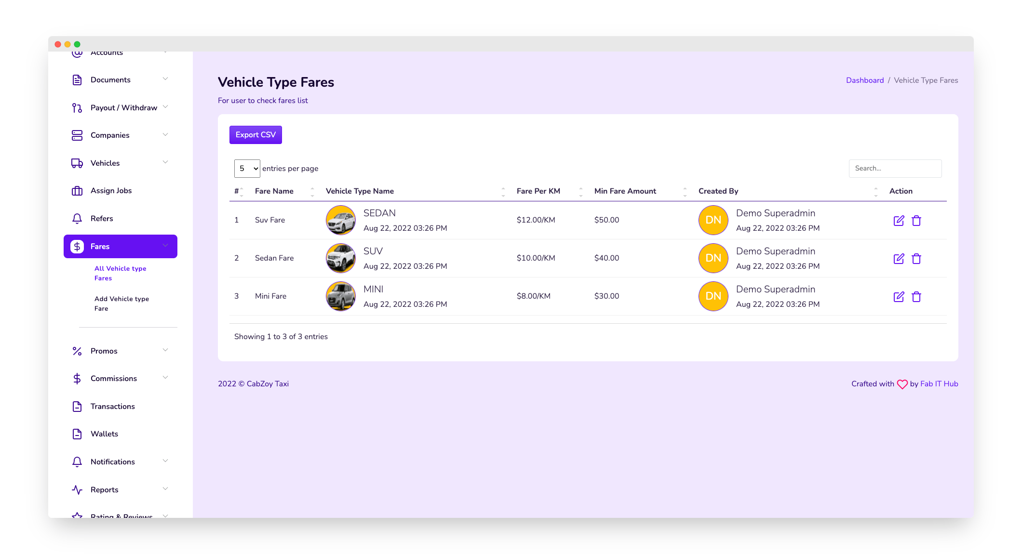This screenshot has height=554, width=1022.
Task: Edit the Sedan Fare row
Action: point(899,259)
